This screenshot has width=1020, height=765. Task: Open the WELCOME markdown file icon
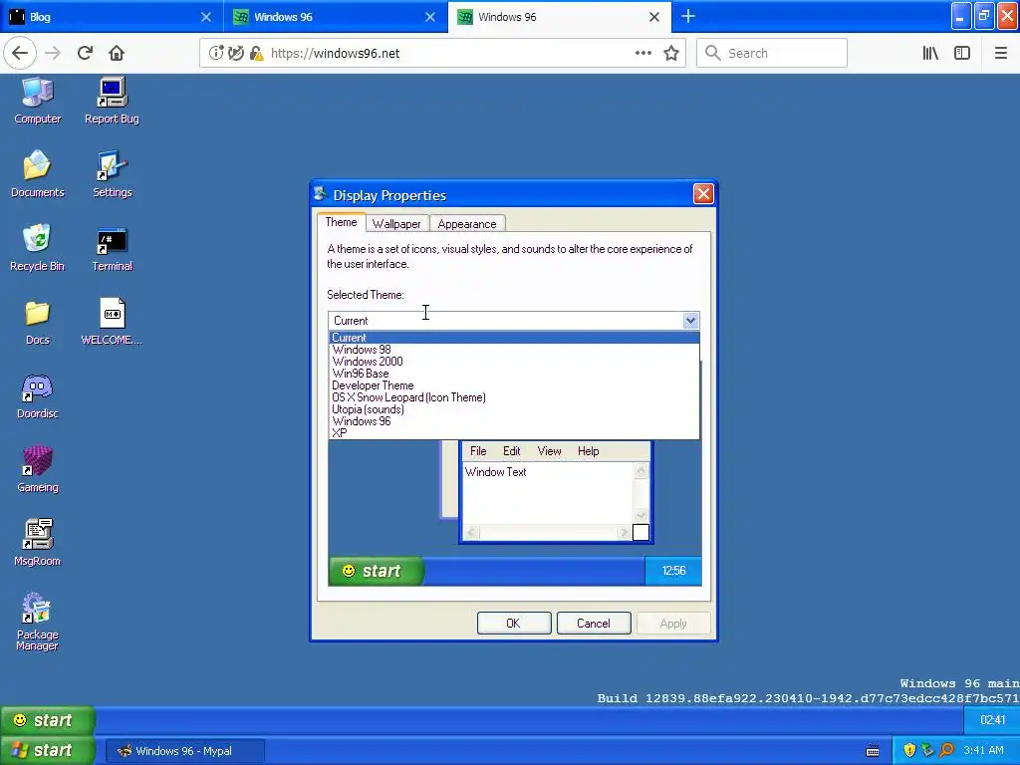click(112, 322)
